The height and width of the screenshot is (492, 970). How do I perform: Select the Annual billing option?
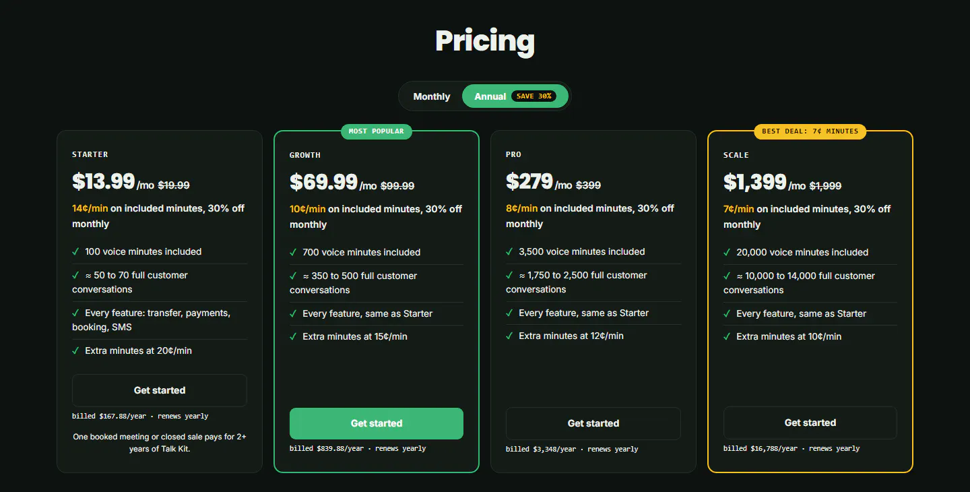[x=515, y=96]
